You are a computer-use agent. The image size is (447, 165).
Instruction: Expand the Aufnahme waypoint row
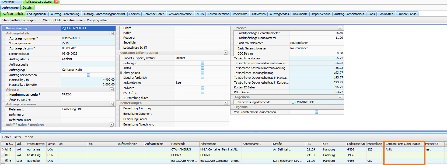tap(6, 149)
